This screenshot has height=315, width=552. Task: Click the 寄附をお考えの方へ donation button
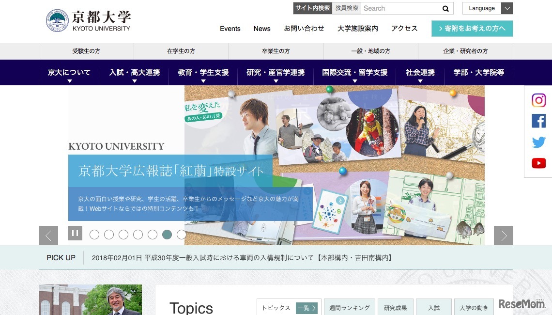472,29
